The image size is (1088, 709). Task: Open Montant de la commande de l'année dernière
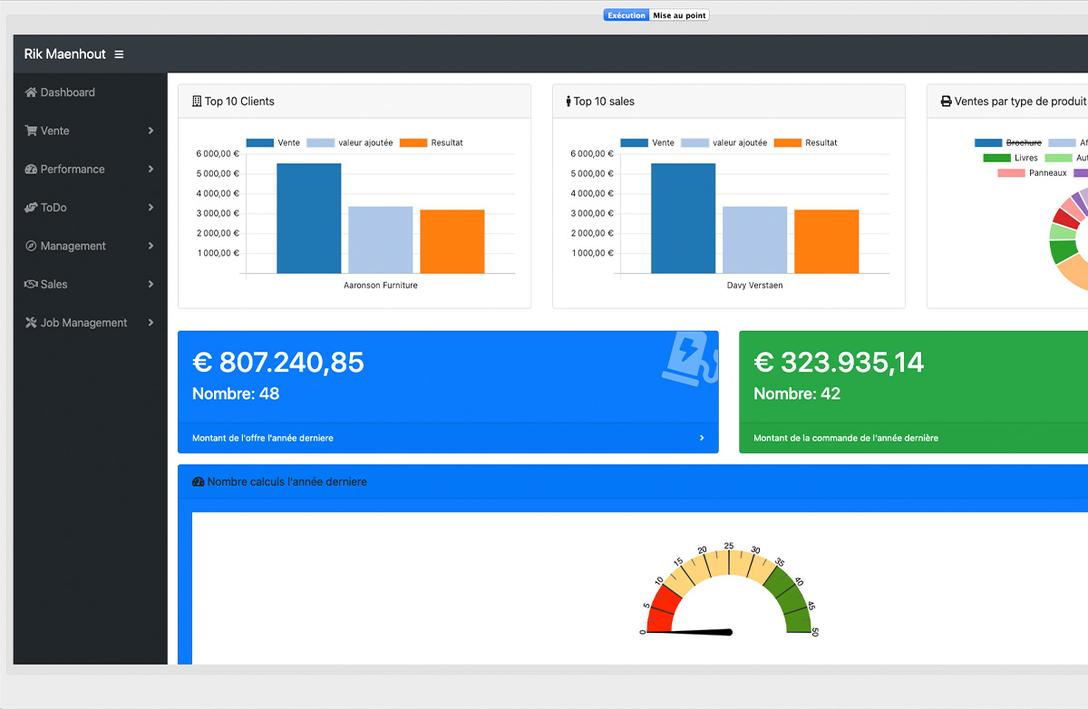[x=846, y=438]
